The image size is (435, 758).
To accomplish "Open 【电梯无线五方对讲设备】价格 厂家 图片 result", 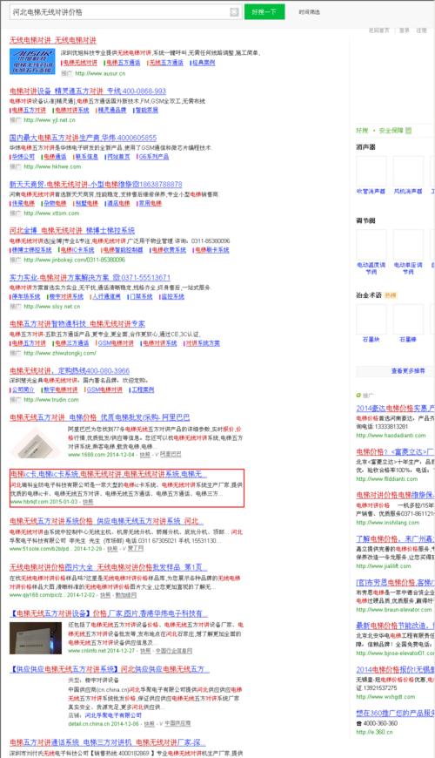I will pos(109,614).
